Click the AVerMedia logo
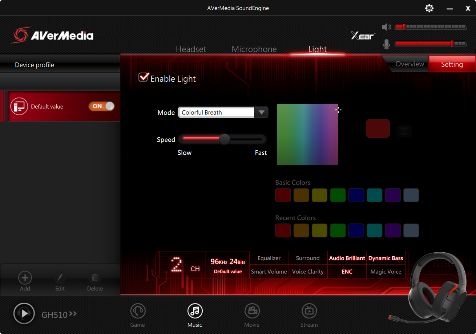 pos(53,35)
